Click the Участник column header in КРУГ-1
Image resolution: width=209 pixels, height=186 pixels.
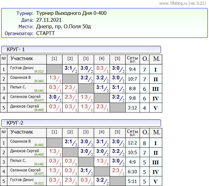pyautogui.click(x=22, y=59)
